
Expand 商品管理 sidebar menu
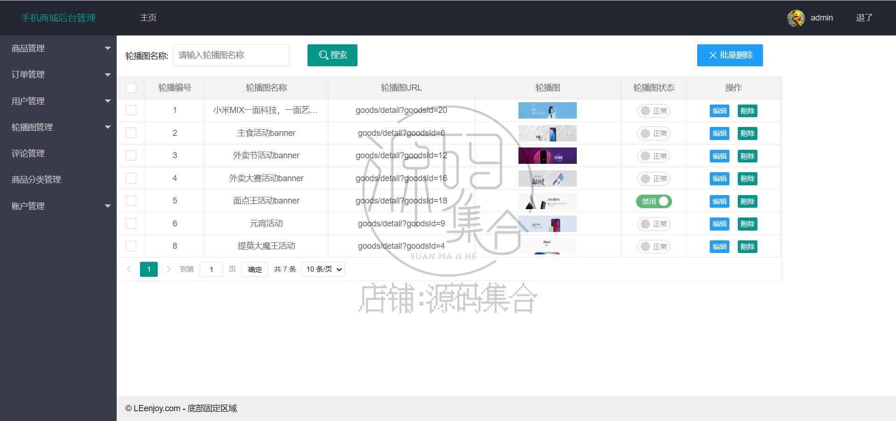(58, 49)
